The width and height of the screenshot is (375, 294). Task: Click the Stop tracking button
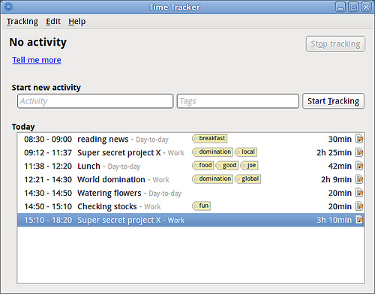(335, 44)
